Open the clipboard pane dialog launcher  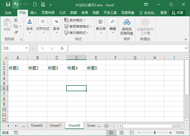21,40
